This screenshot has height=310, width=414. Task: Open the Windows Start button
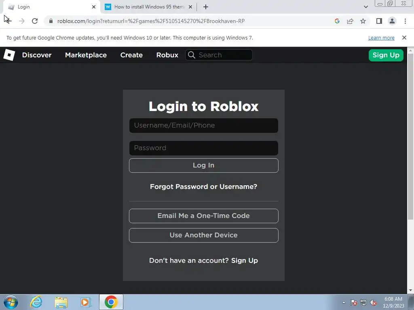point(11,302)
